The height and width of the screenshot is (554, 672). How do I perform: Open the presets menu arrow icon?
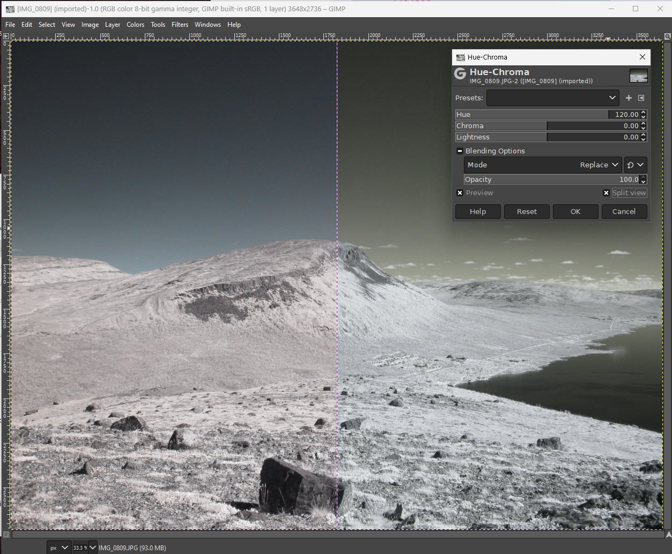click(x=641, y=98)
